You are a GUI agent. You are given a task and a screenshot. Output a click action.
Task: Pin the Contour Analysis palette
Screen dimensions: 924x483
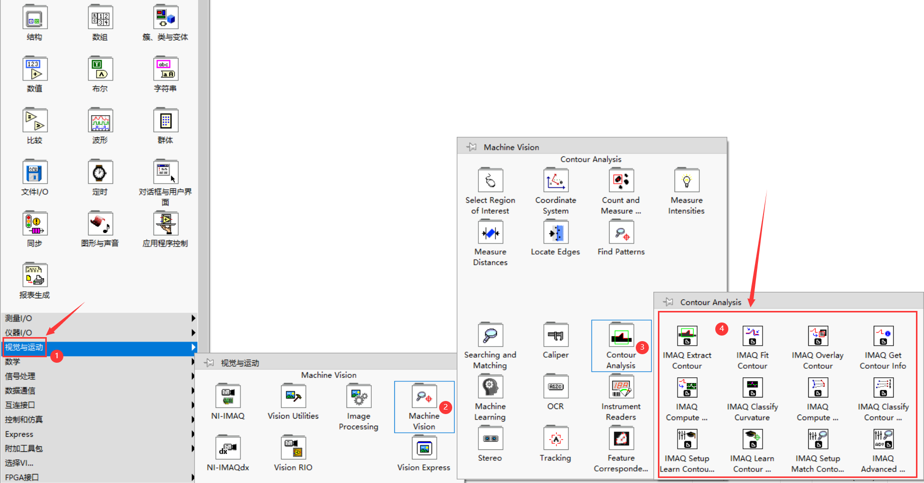[x=668, y=302]
